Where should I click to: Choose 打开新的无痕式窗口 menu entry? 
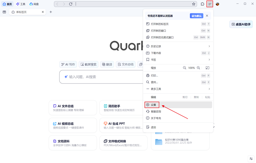coord(178,37)
